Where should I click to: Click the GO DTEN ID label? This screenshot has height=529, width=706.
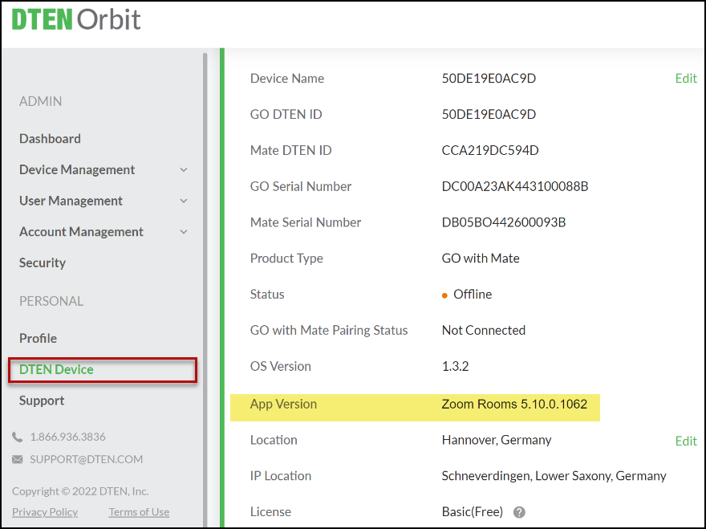[x=286, y=115]
